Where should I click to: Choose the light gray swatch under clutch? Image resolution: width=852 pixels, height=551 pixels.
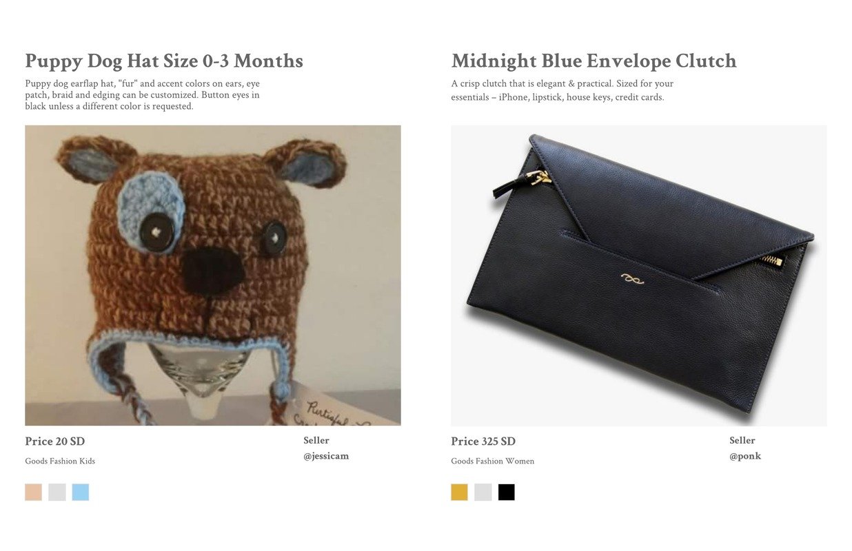coord(483,492)
